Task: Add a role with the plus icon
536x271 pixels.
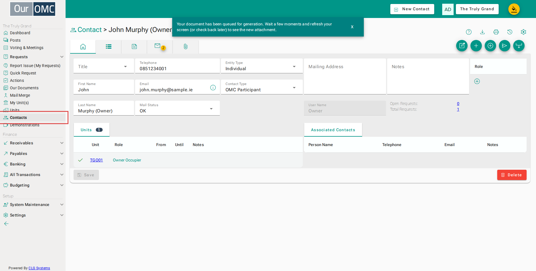Action: 477,81
